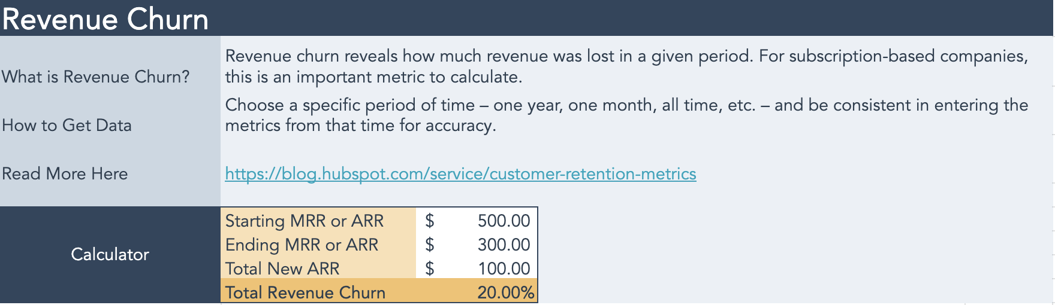Select the Starting MRR or ARR label cell
Image resolution: width=1055 pixels, height=305 pixels.
click(x=305, y=221)
